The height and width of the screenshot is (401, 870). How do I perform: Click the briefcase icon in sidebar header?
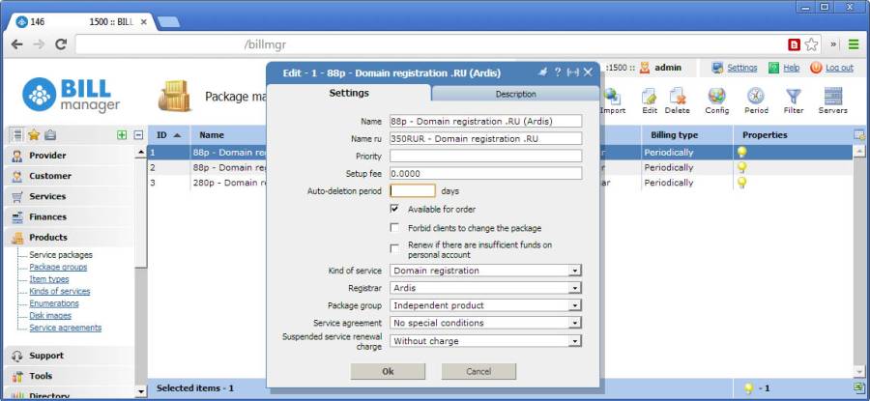click(x=50, y=134)
